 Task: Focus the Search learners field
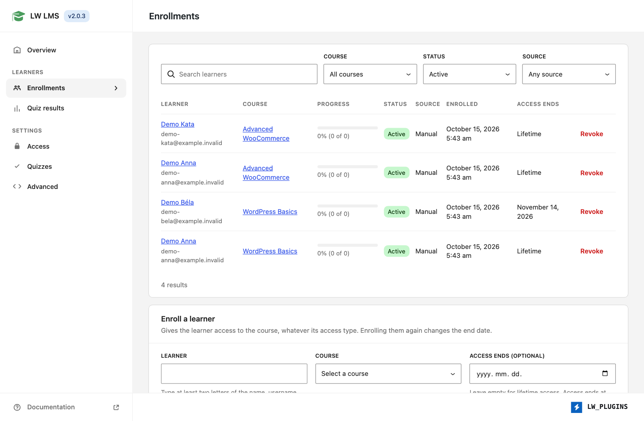coord(239,74)
